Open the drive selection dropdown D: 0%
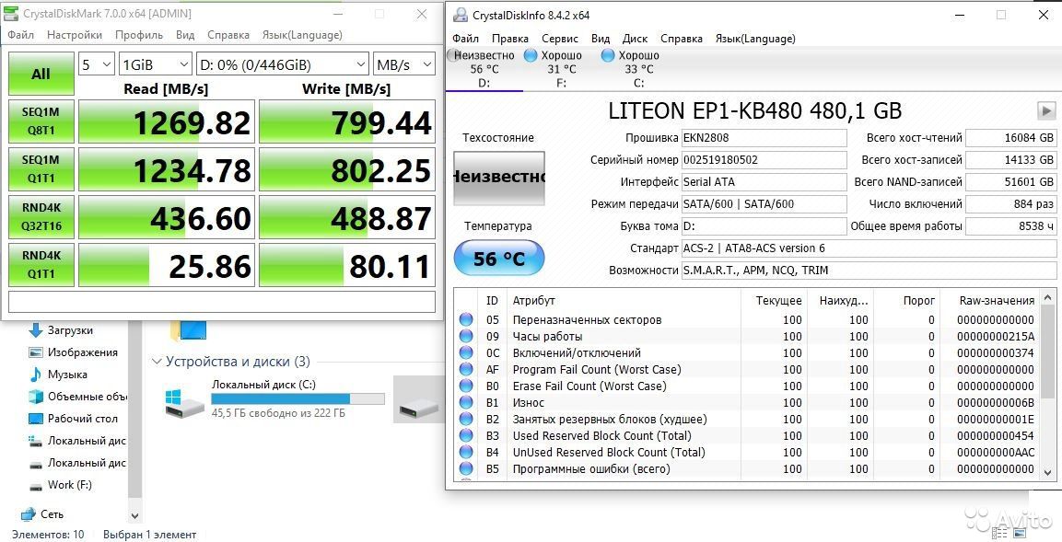 283,65
